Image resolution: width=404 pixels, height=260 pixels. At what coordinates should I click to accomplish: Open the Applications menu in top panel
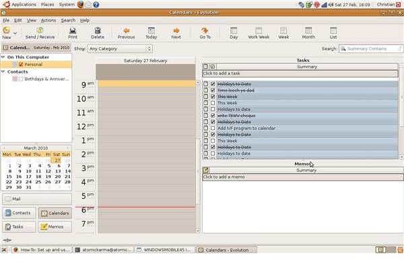click(24, 5)
